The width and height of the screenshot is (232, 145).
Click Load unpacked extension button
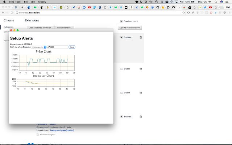(41, 28)
